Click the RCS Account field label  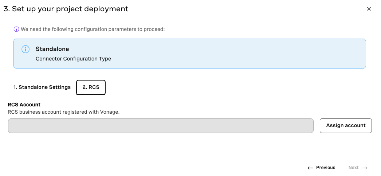[24, 105]
